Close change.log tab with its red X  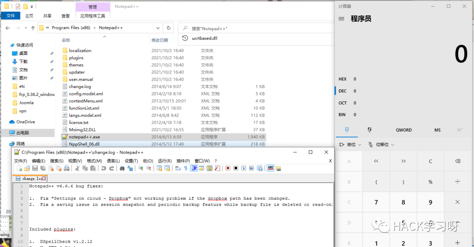click(x=44, y=179)
